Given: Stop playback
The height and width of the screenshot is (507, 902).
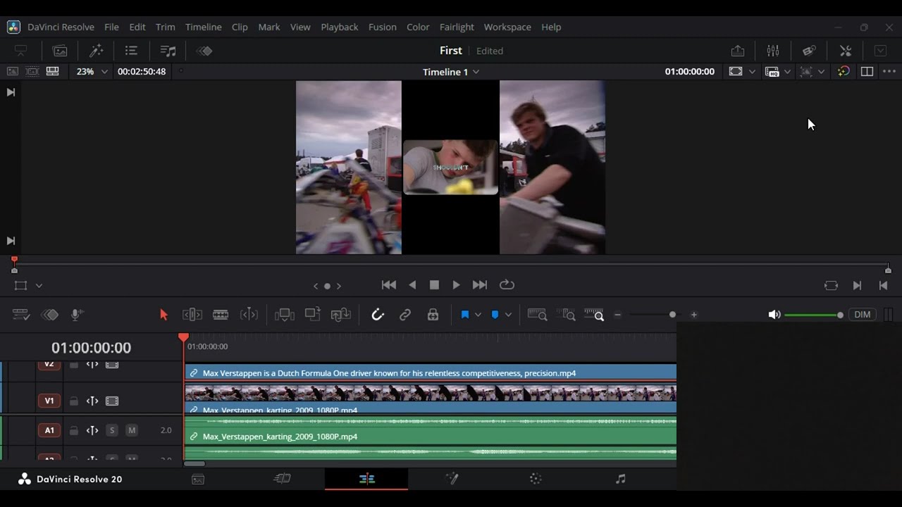Looking at the screenshot, I should click(434, 285).
